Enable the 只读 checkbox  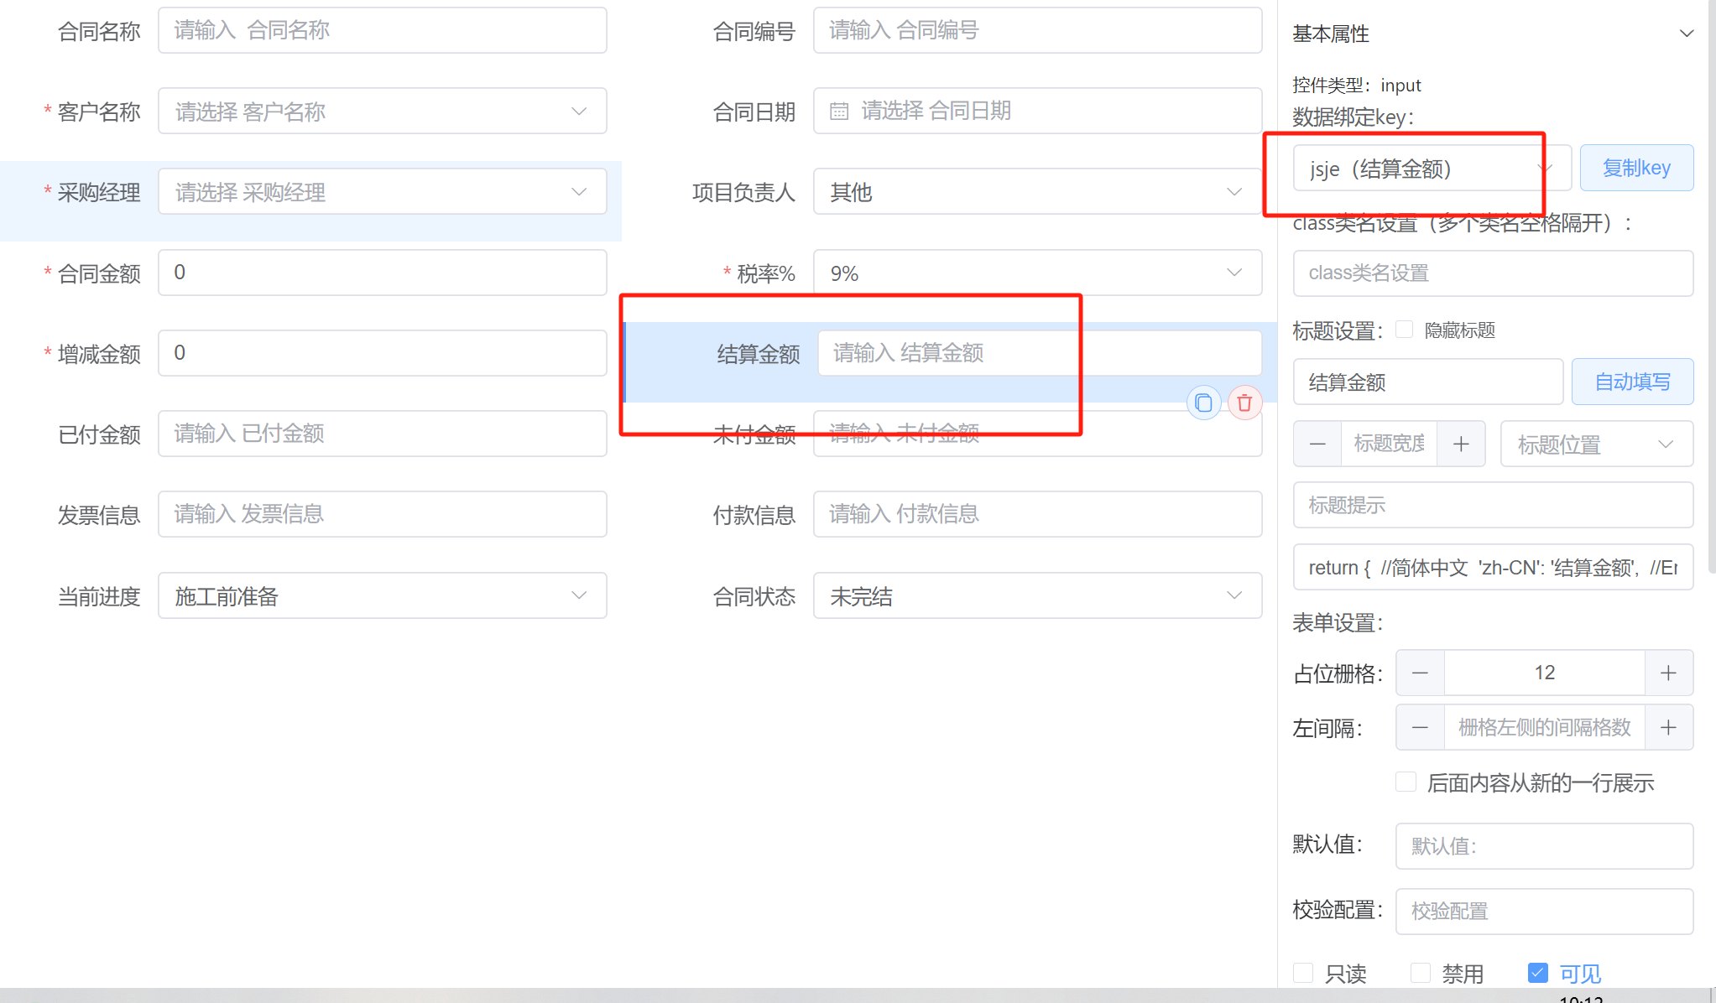[x=1303, y=973]
